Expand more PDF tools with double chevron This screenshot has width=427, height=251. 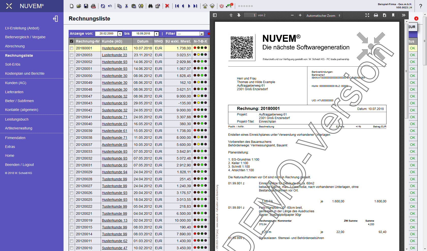tap(404, 15)
